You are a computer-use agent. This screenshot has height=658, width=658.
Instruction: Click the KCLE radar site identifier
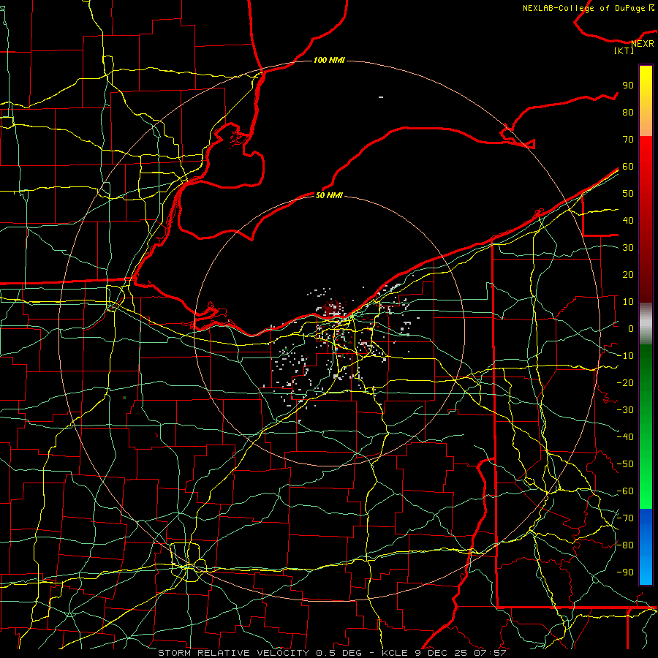[x=396, y=653]
